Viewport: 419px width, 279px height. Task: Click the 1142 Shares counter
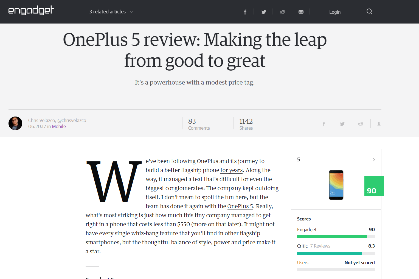click(246, 124)
